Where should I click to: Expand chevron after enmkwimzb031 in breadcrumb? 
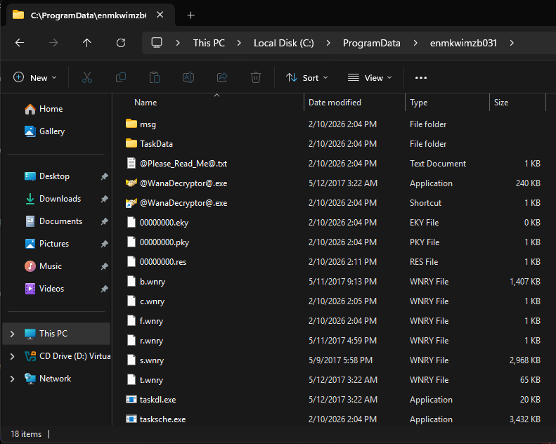(512, 43)
